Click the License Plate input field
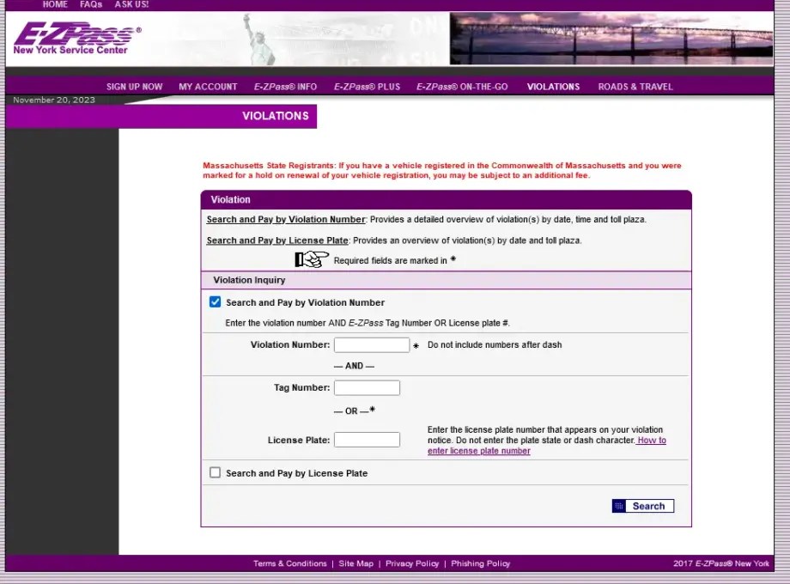 click(367, 440)
